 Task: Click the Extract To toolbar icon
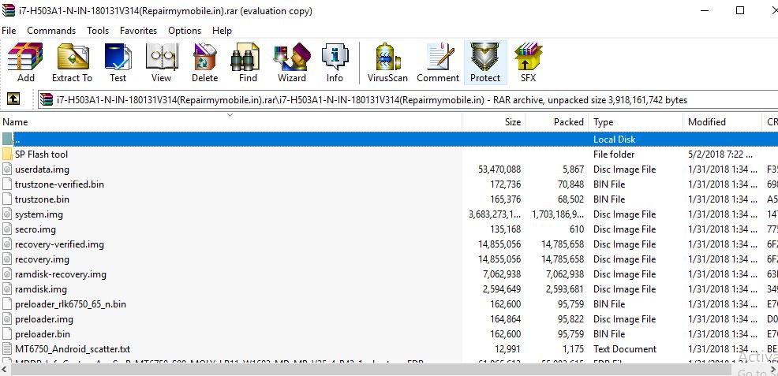[x=73, y=62]
